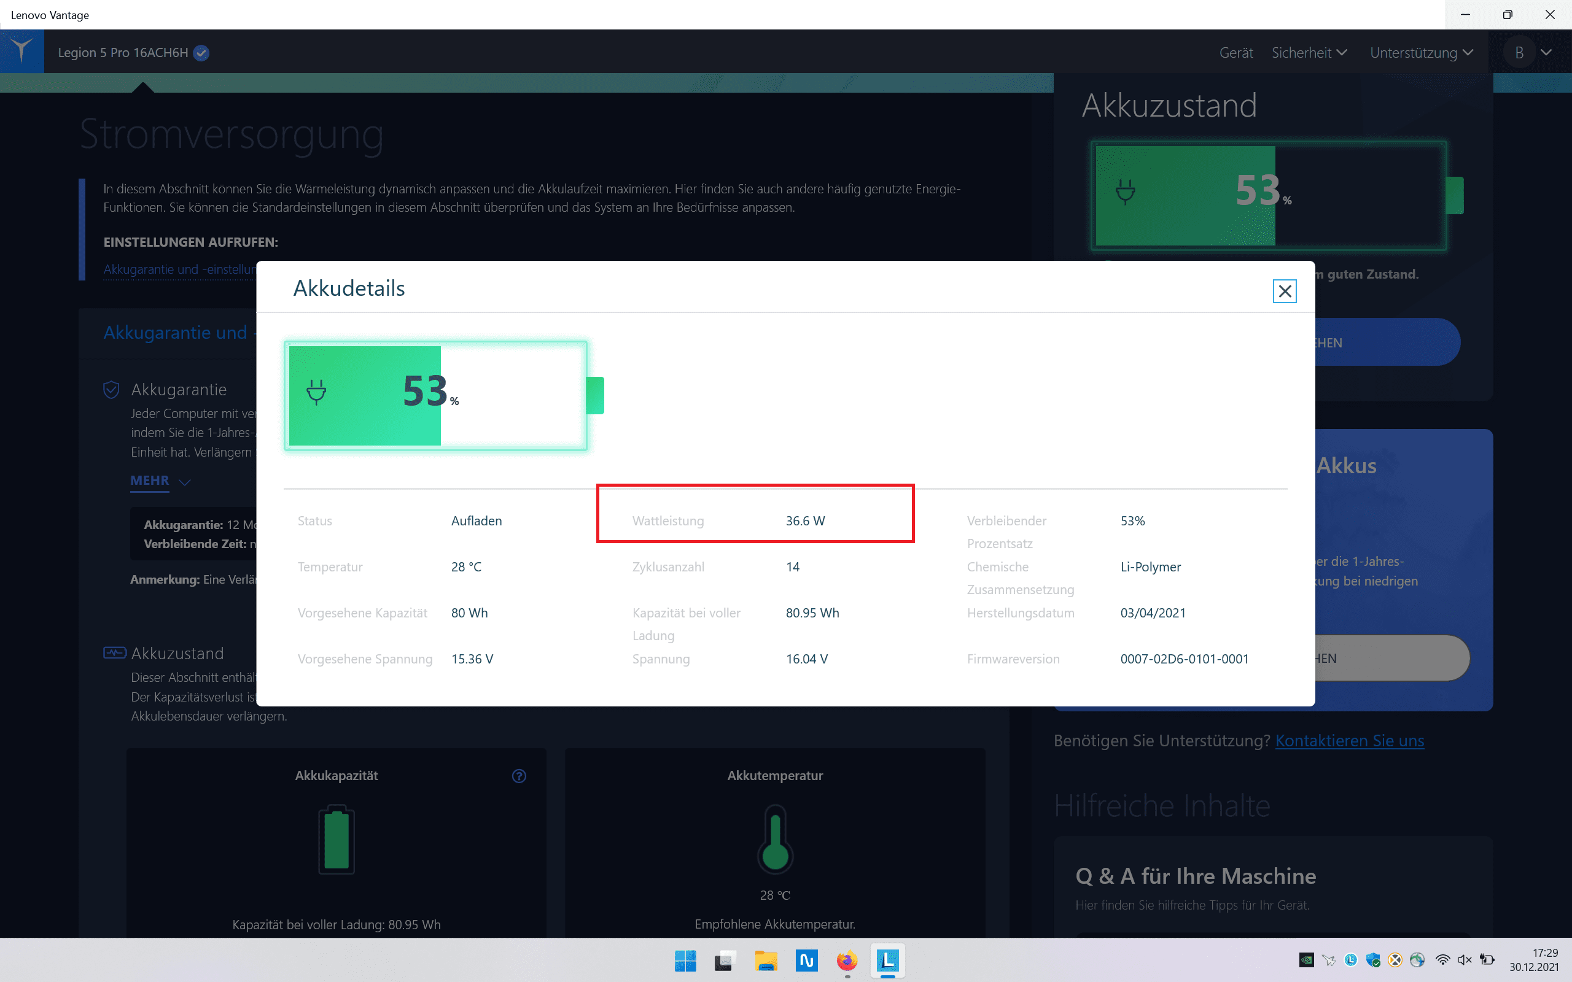This screenshot has height=982, width=1572.
Task: Select the Li-Polymer chemistry value
Action: pos(1150,567)
